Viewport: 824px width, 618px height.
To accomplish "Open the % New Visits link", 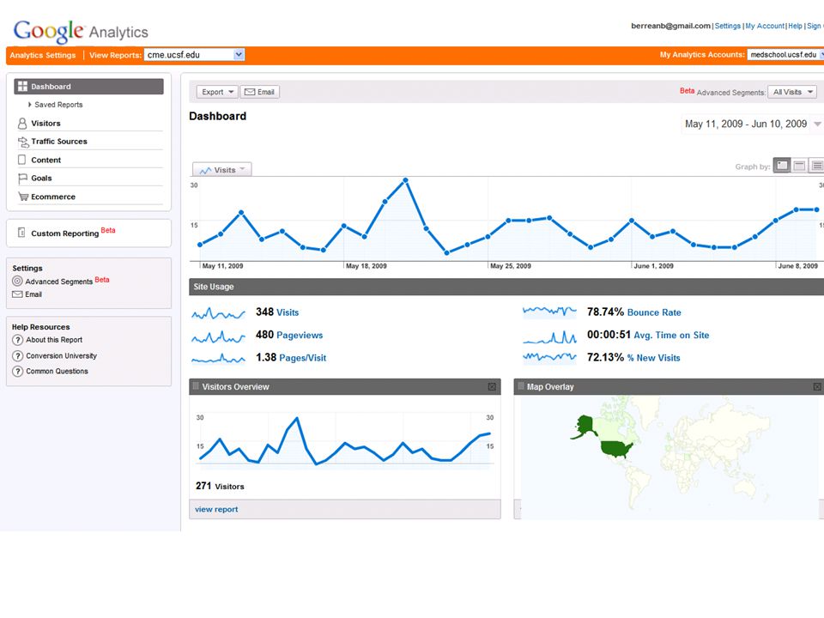I will (x=653, y=358).
